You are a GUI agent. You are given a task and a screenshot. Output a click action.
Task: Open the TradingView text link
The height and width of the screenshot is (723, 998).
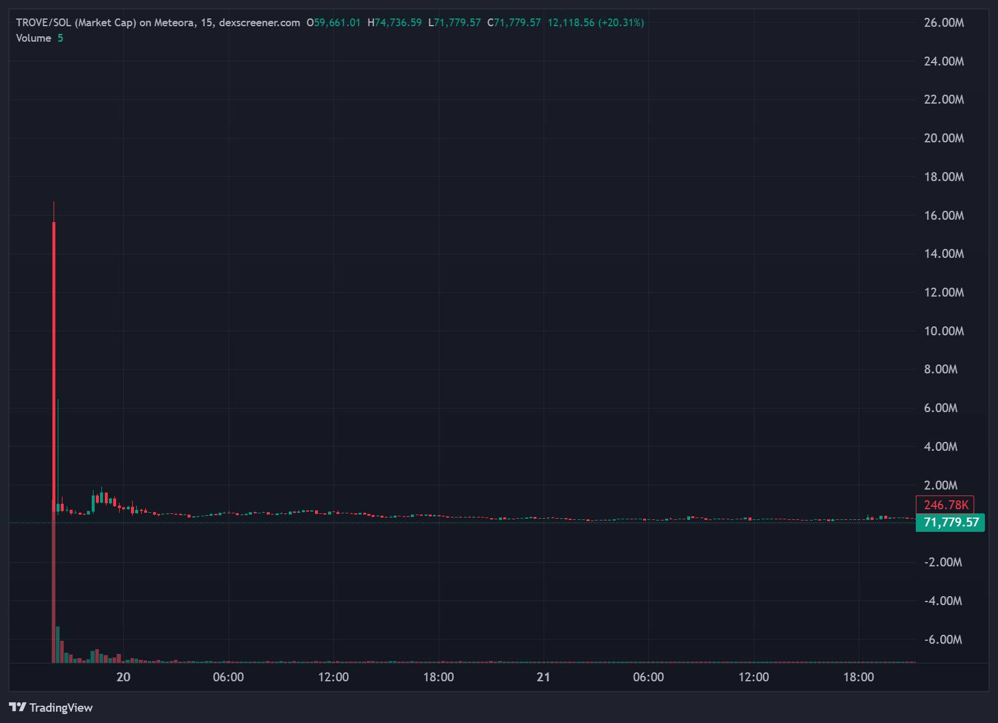pos(61,708)
